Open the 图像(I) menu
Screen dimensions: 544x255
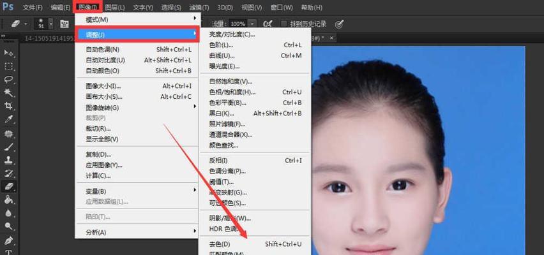[87, 7]
